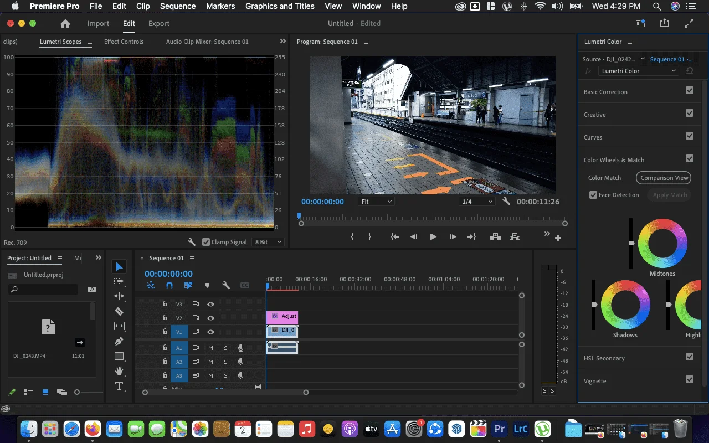The image size is (709, 443).
Task: Click Share export icon top right
Action: tap(665, 23)
